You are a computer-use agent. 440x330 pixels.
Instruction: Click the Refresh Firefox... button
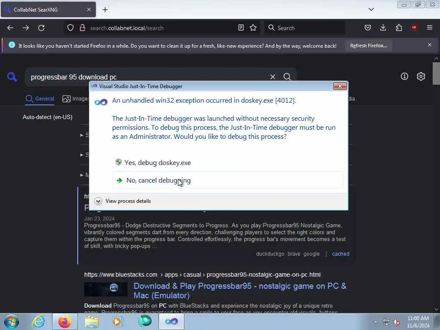point(368,46)
